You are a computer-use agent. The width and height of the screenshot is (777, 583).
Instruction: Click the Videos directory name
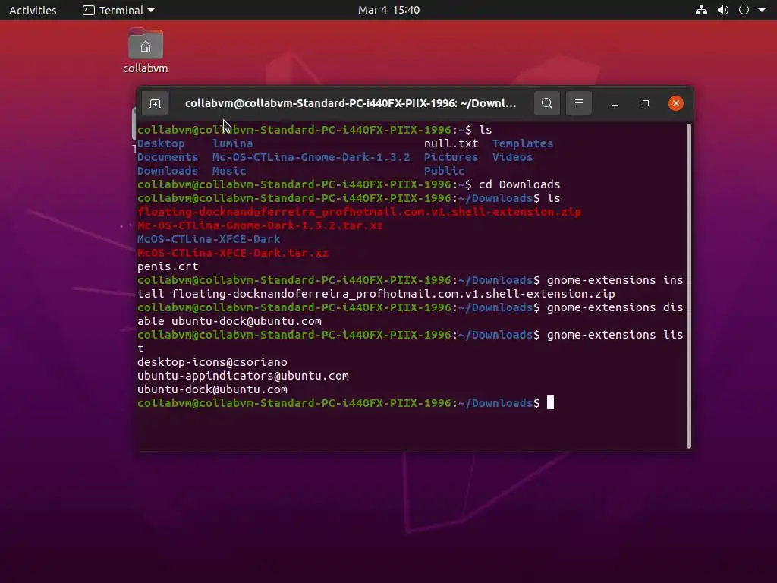pos(512,157)
